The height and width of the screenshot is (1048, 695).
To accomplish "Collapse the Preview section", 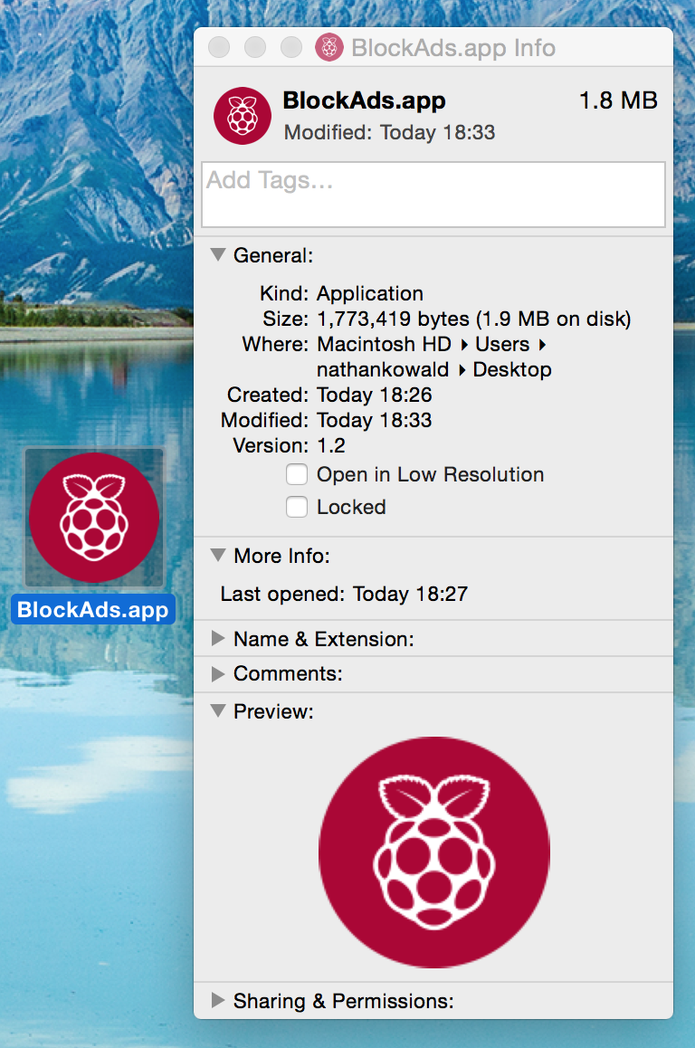I will point(218,711).
